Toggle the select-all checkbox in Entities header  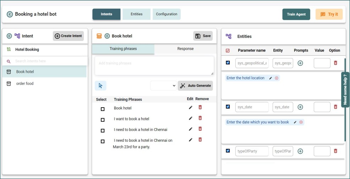(228, 50)
